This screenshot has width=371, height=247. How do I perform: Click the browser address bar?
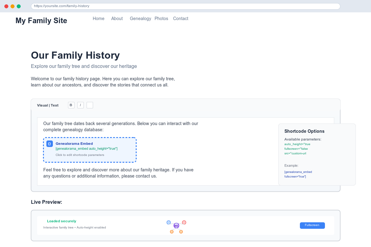(185, 6)
